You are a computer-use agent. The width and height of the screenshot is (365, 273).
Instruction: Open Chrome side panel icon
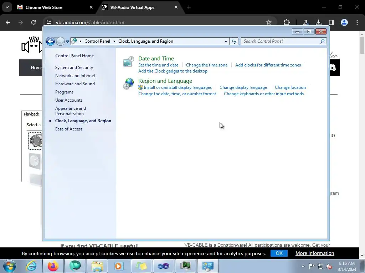(331, 22)
